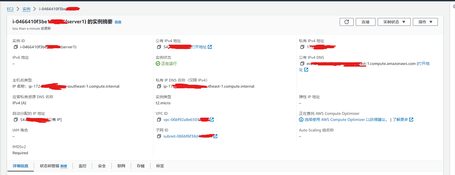Click the 信息 info link beside title
This screenshot has height=175, width=455.
point(118,22)
